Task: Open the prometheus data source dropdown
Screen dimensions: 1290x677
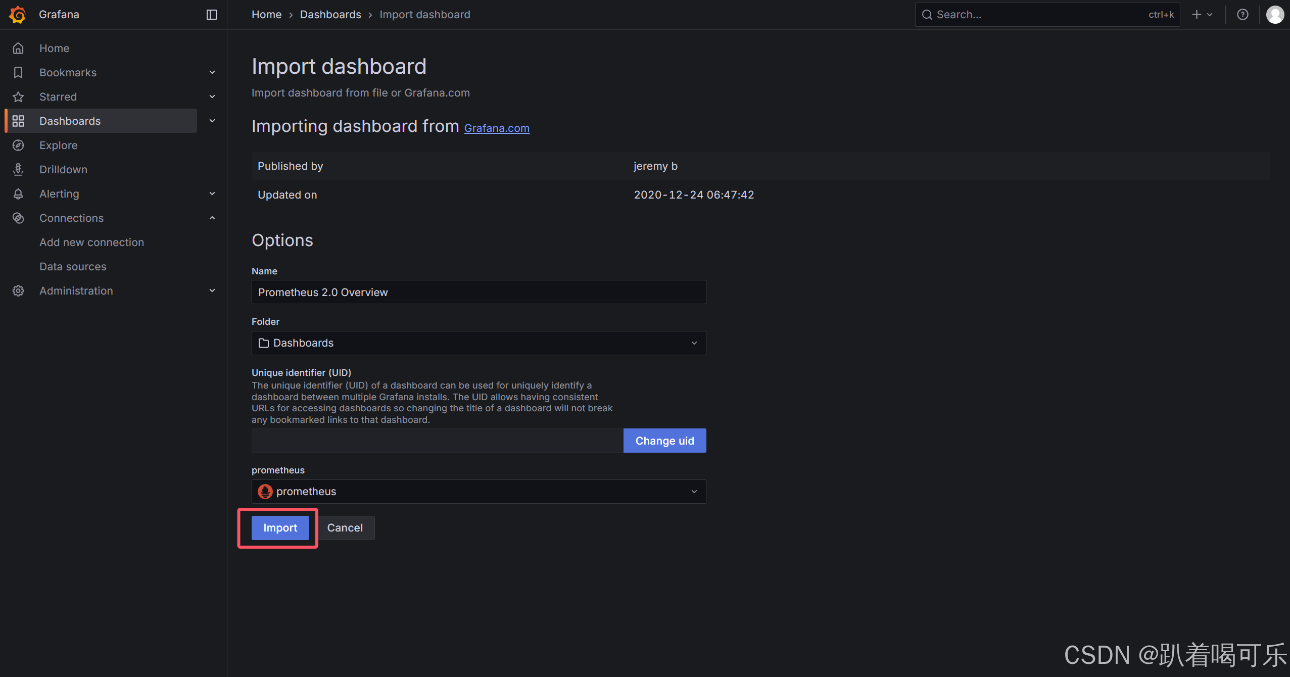Action: pos(479,492)
